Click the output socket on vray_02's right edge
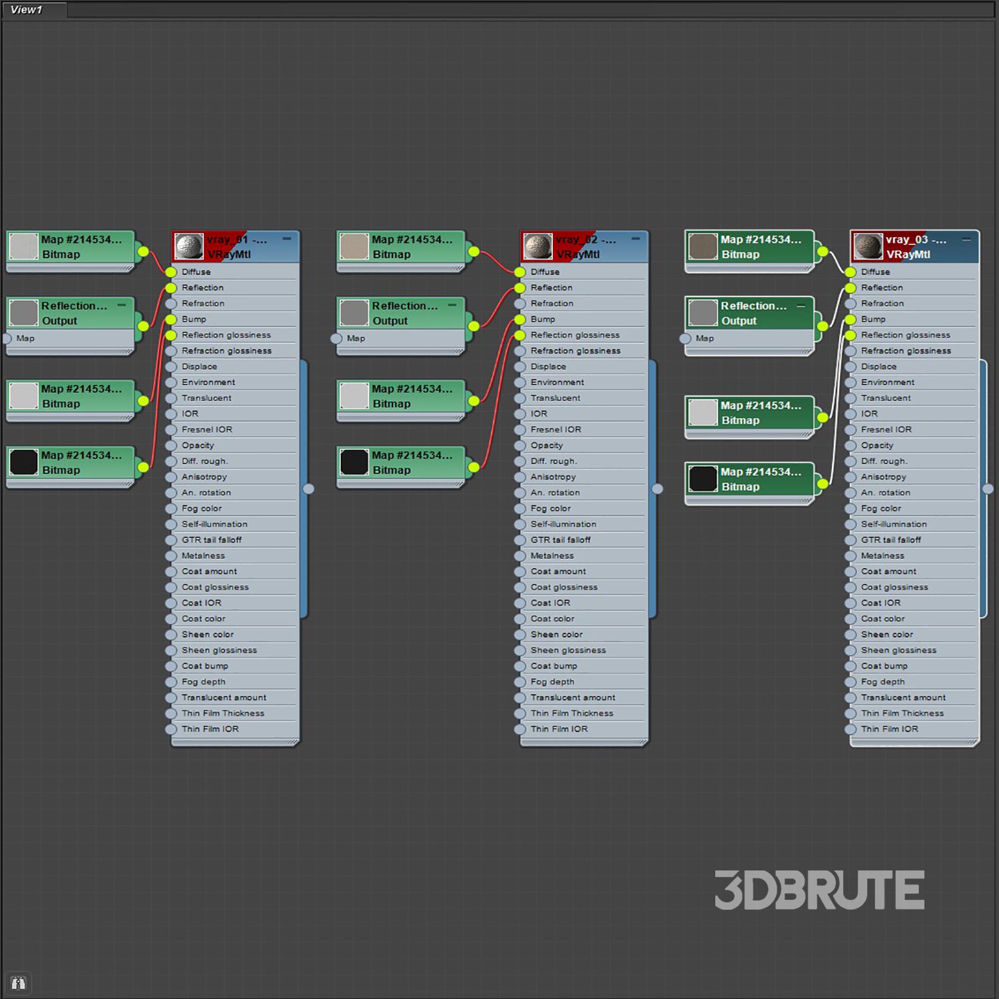Screen dimensions: 999x999 [657, 489]
